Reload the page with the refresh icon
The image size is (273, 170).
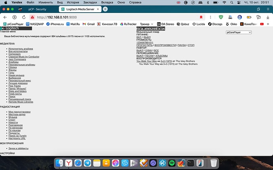(24, 17)
